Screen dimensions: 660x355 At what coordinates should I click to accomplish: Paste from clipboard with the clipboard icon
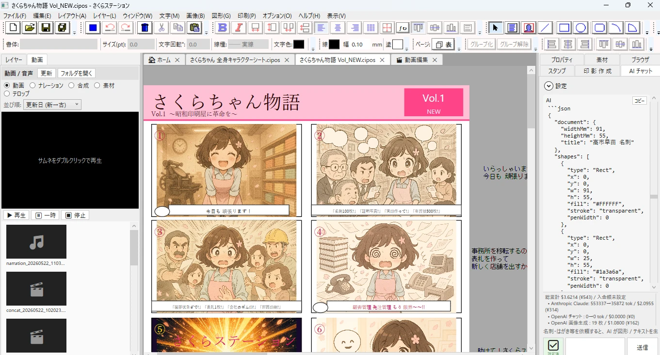[194, 28]
